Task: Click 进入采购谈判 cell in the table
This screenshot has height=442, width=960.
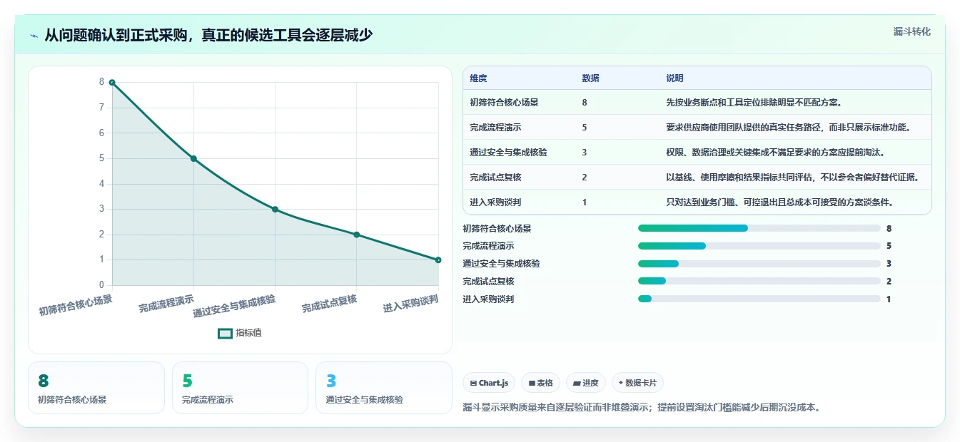Action: pyautogui.click(x=495, y=202)
